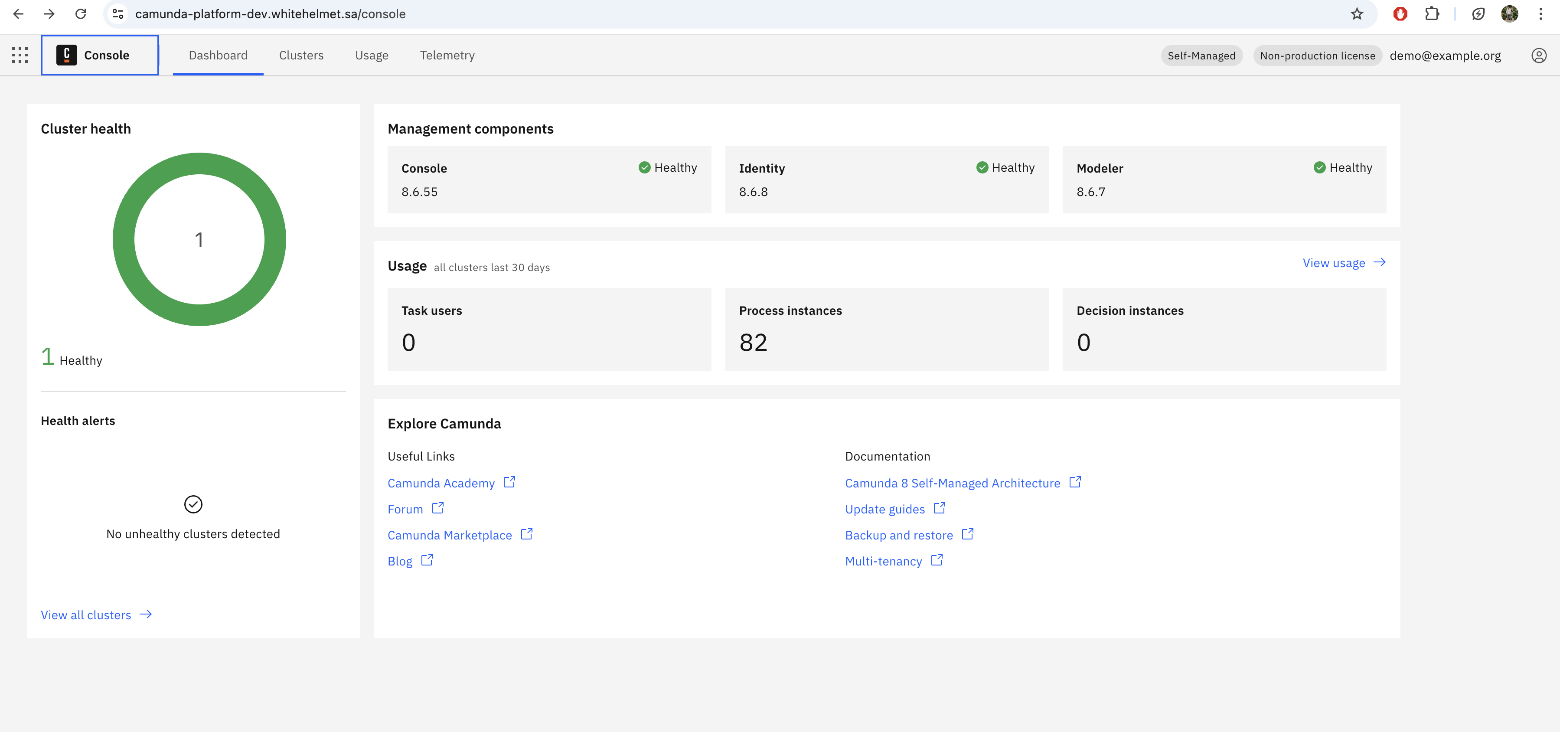
Task: Switch to the Telemetry tab
Action: coord(447,55)
